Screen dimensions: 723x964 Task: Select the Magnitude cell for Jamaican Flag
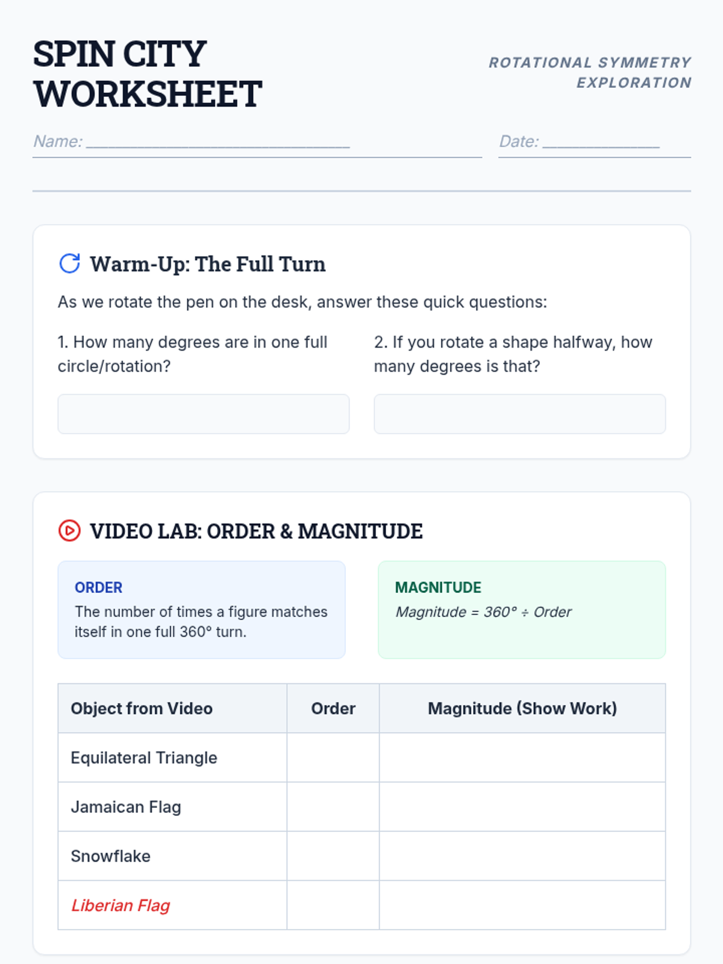click(522, 807)
